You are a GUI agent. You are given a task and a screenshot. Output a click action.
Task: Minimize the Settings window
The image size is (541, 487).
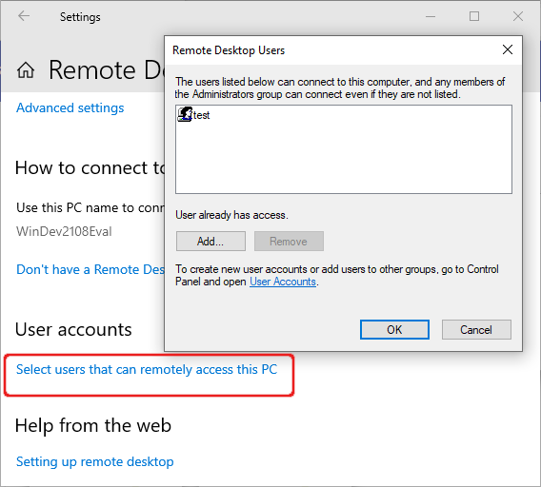pyautogui.click(x=431, y=16)
